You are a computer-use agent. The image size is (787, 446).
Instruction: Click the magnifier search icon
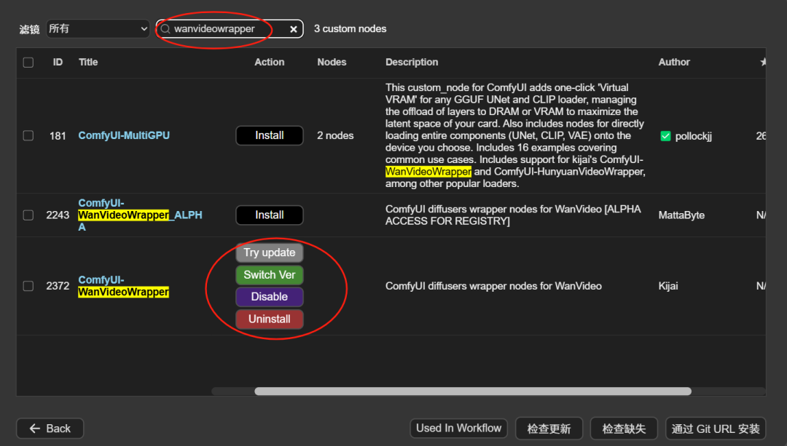click(x=165, y=29)
